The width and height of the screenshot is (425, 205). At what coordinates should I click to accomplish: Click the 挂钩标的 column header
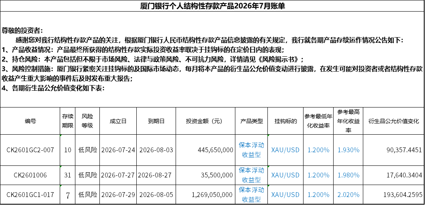(x=286, y=121)
